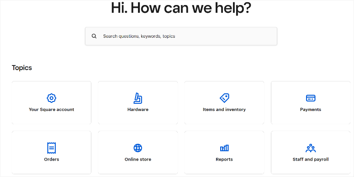This screenshot has width=354, height=177.
Task: Open the Online store topic
Action: point(137,152)
